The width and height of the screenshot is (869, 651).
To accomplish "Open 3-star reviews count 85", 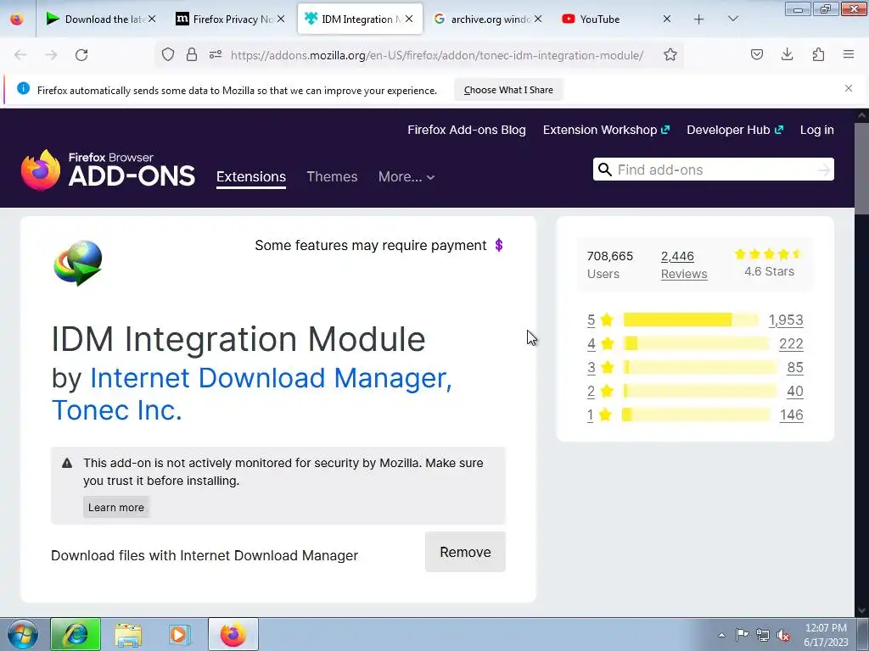I will [x=794, y=368].
